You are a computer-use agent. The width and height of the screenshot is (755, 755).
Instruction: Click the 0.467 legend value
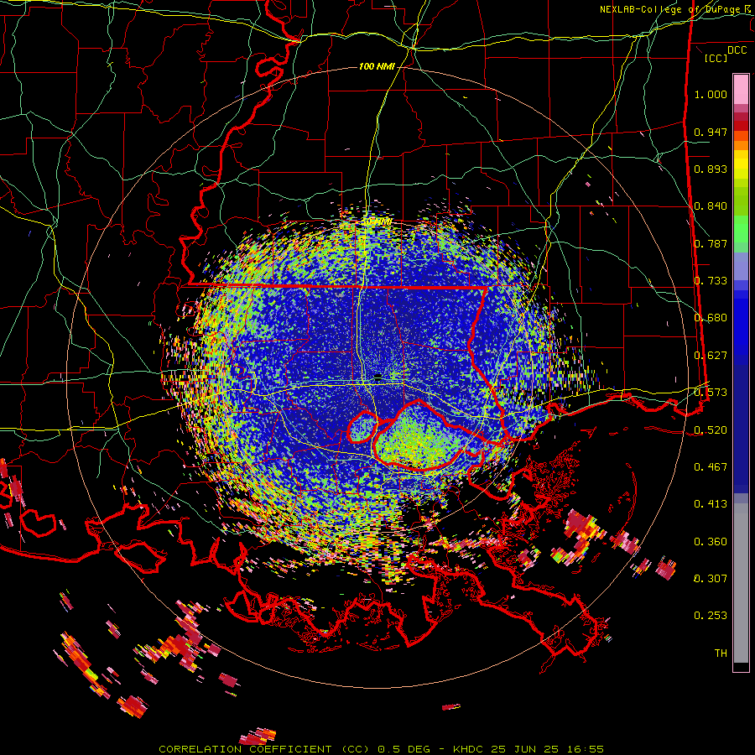[x=711, y=467]
